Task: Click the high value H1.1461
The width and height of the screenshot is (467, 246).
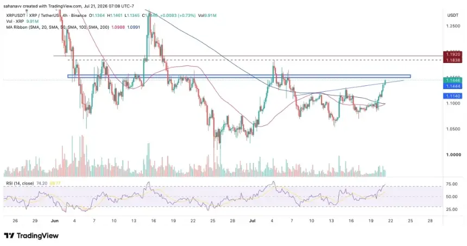Action: pyautogui.click(x=115, y=16)
